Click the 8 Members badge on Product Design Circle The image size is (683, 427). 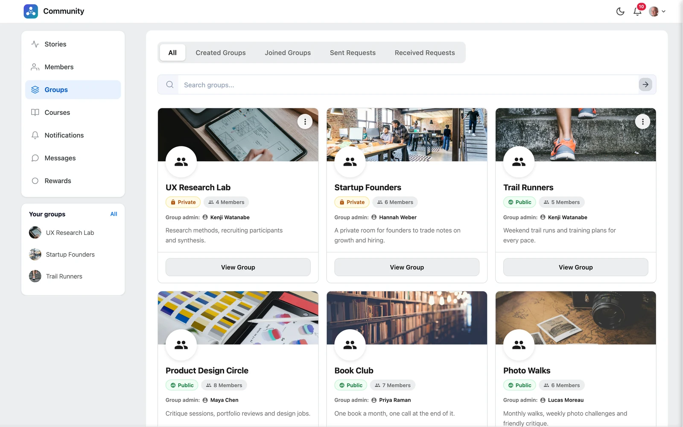(224, 385)
